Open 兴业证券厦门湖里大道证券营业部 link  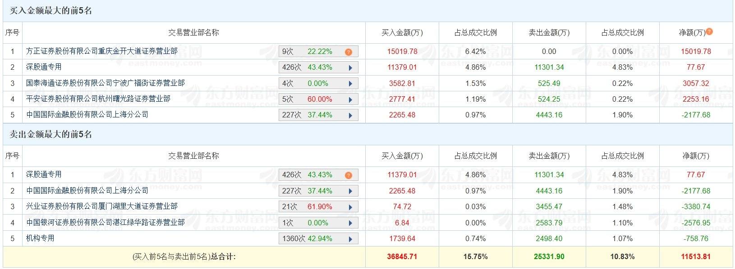(101, 206)
